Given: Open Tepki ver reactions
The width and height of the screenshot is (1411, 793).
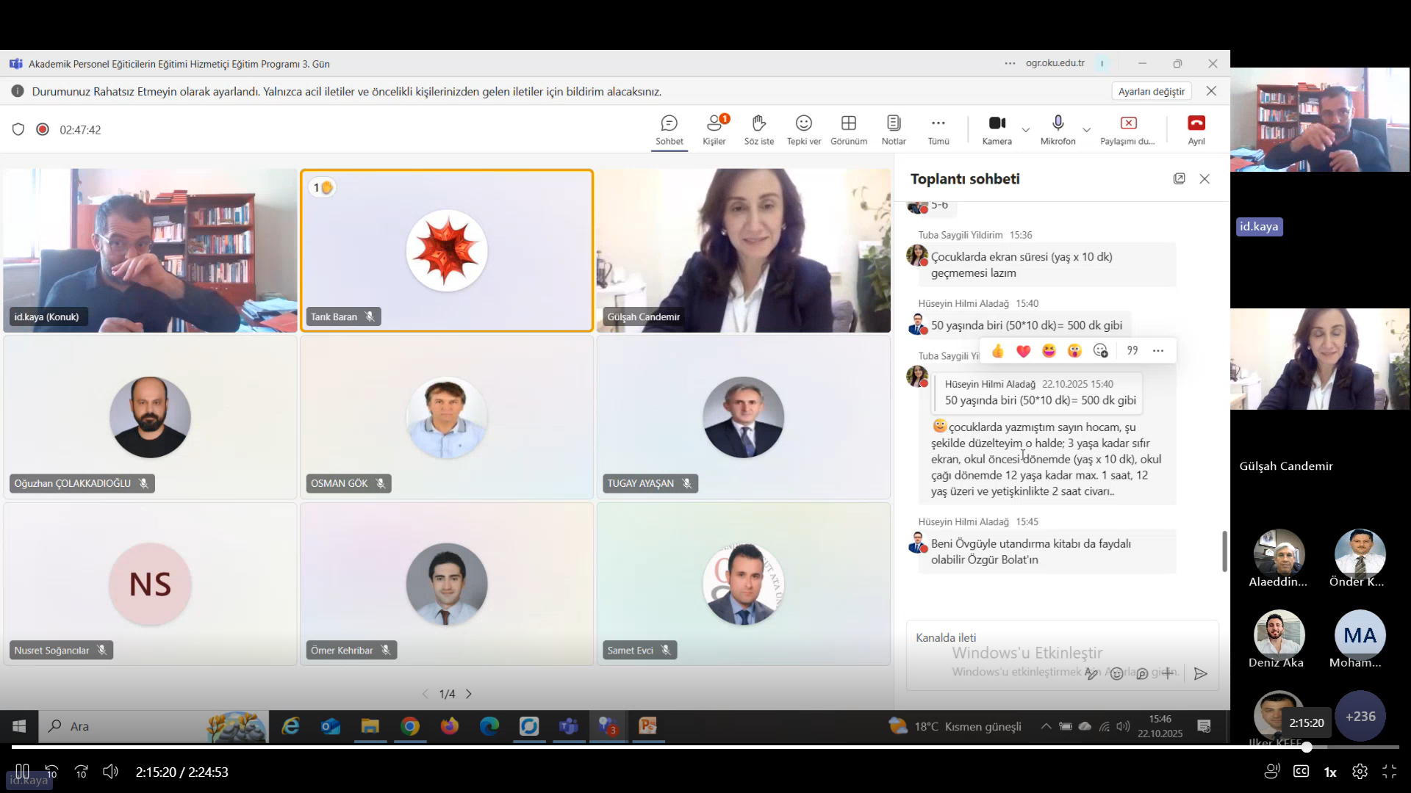Looking at the screenshot, I should (803, 123).
